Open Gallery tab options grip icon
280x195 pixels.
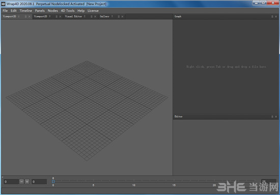(x=119, y=17)
